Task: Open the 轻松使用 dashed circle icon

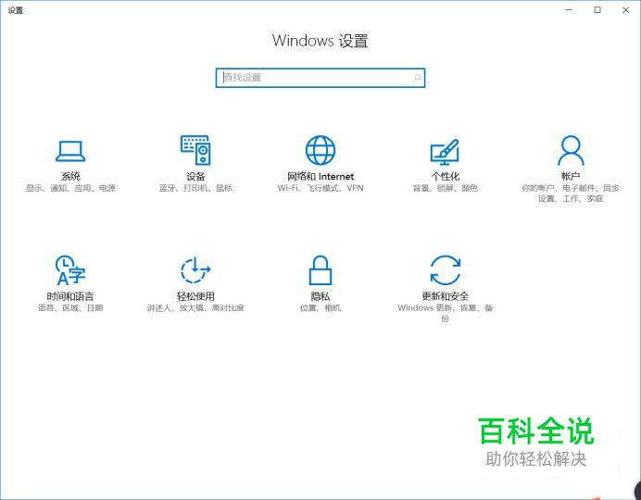Action: [195, 270]
